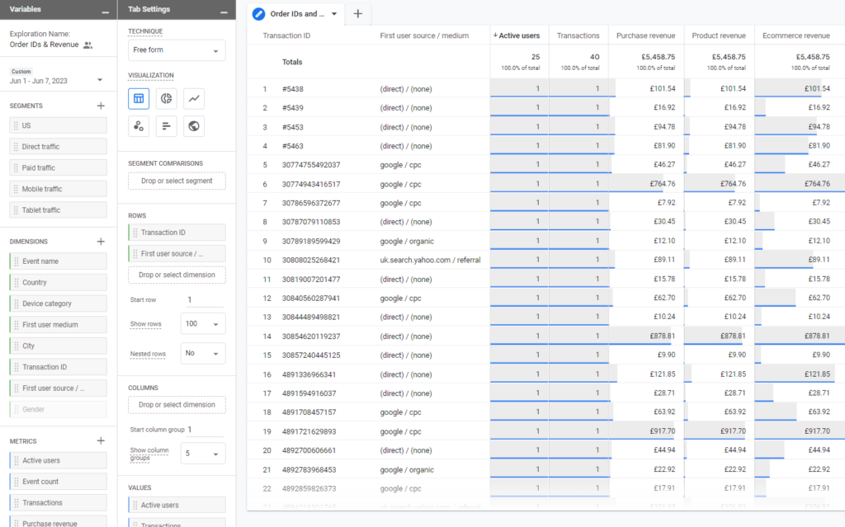This screenshot has height=527, width=845.
Task: Click the drag handle of Transaction ID row
Action: tap(135, 233)
